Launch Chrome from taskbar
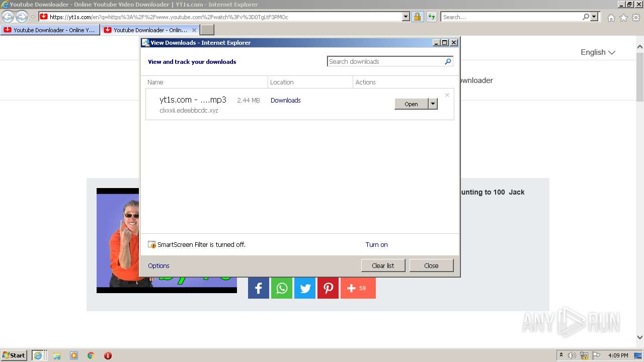The width and height of the screenshot is (644, 362). tap(91, 355)
